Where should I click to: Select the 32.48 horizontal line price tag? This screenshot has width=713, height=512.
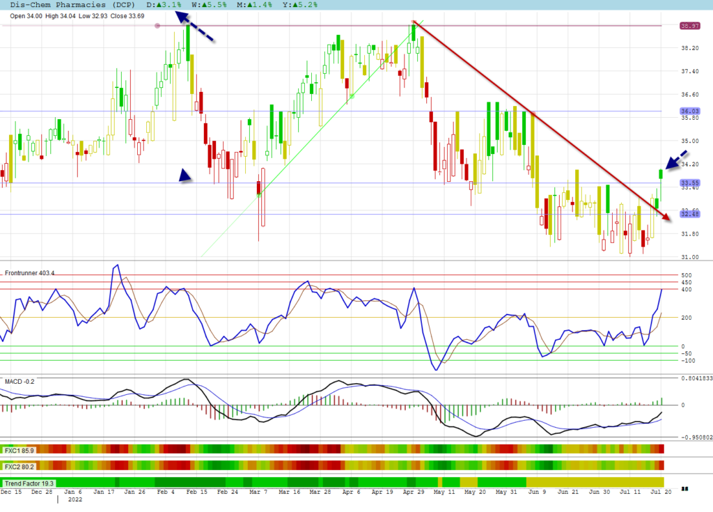[x=690, y=214]
